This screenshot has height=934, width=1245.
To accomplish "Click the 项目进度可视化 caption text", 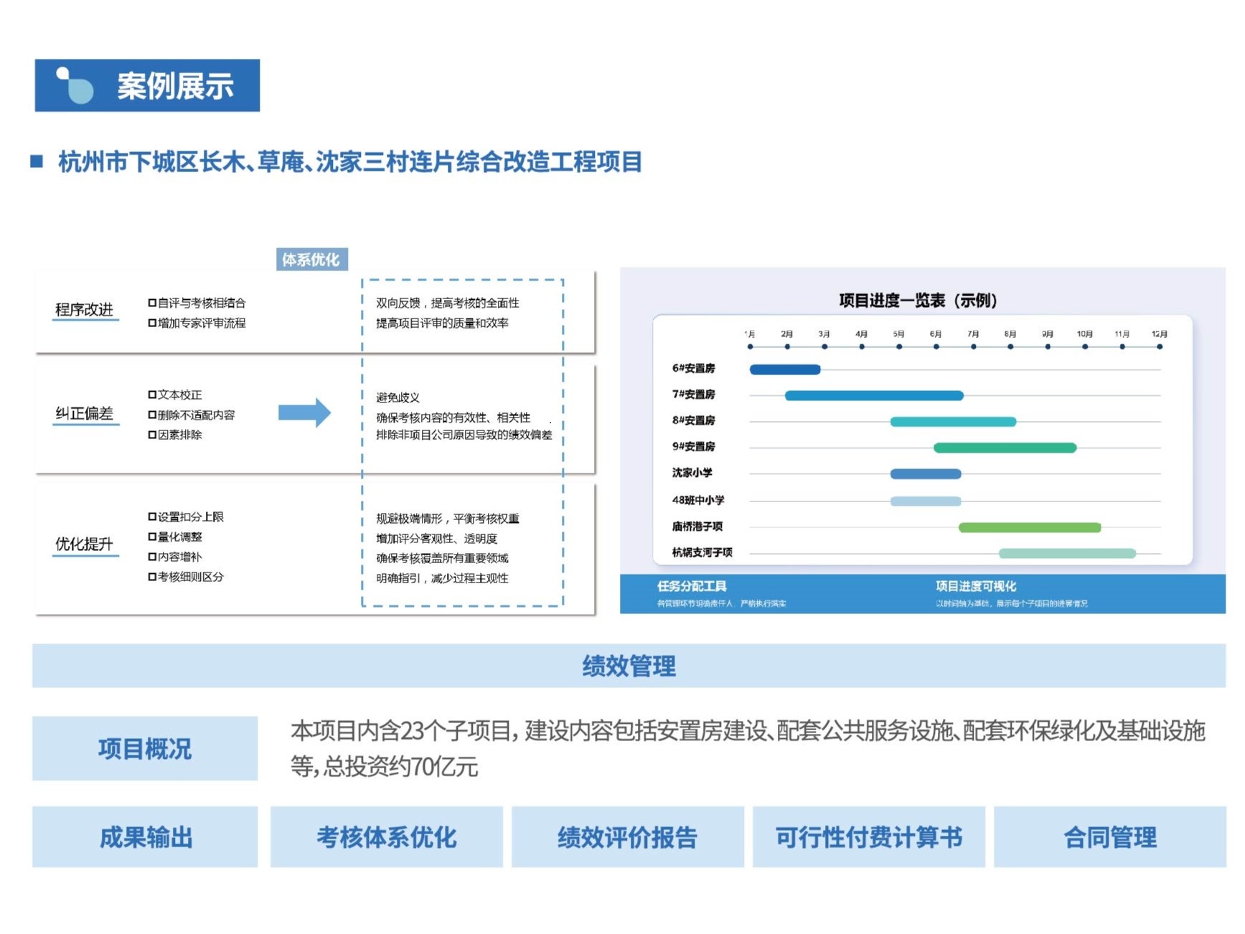I will 975,586.
